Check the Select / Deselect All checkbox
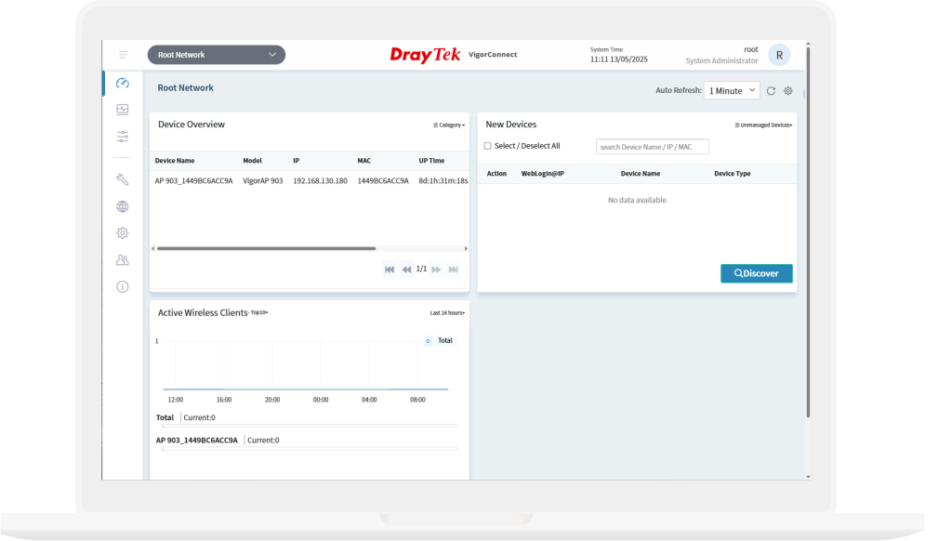 [x=487, y=146]
